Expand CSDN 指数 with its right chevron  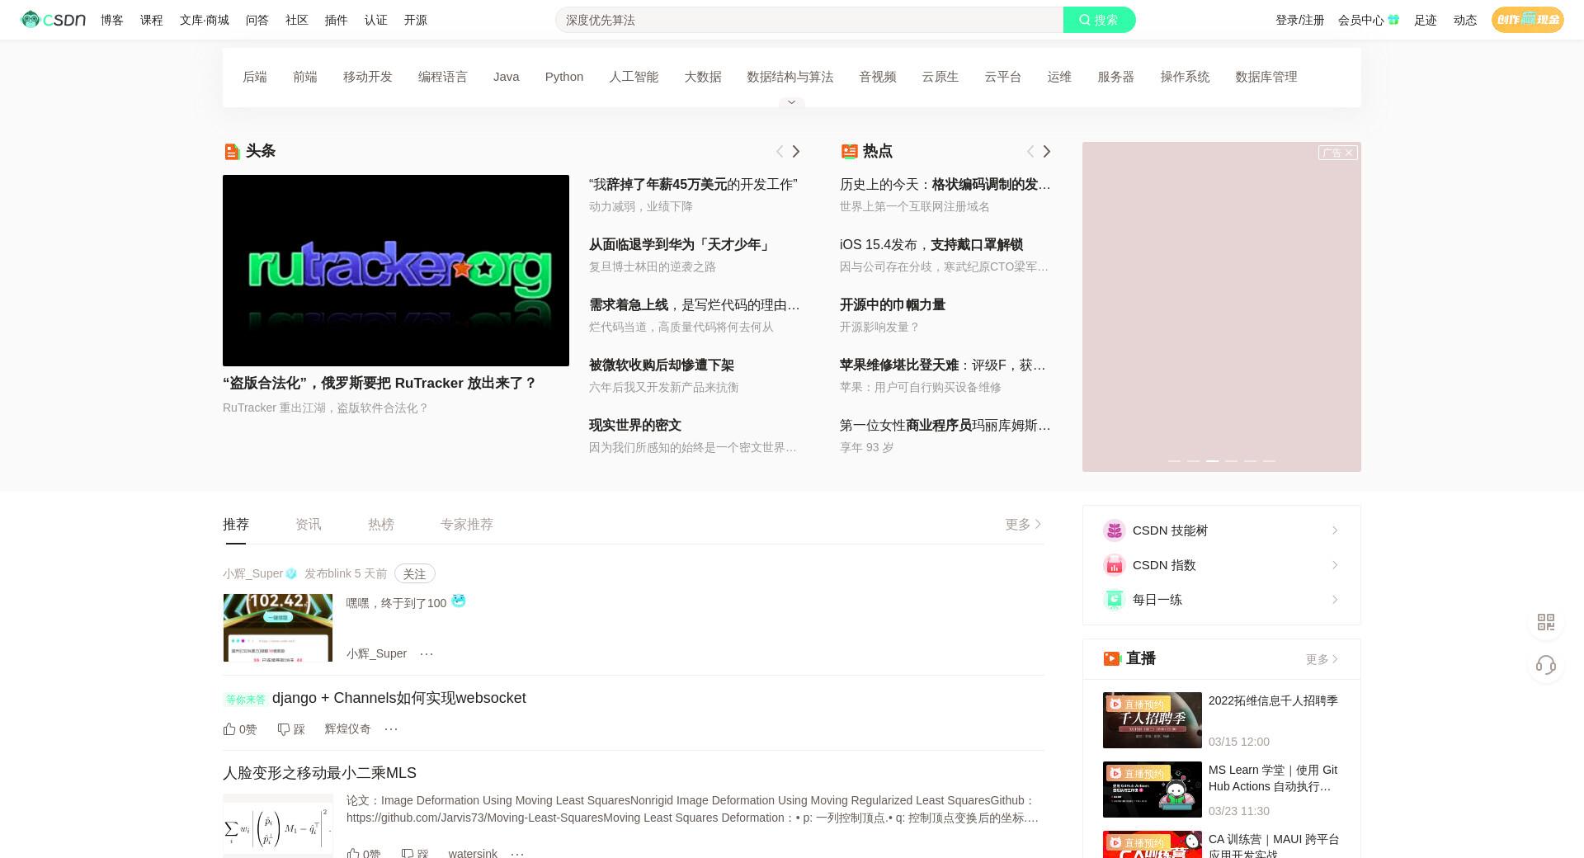(1335, 565)
